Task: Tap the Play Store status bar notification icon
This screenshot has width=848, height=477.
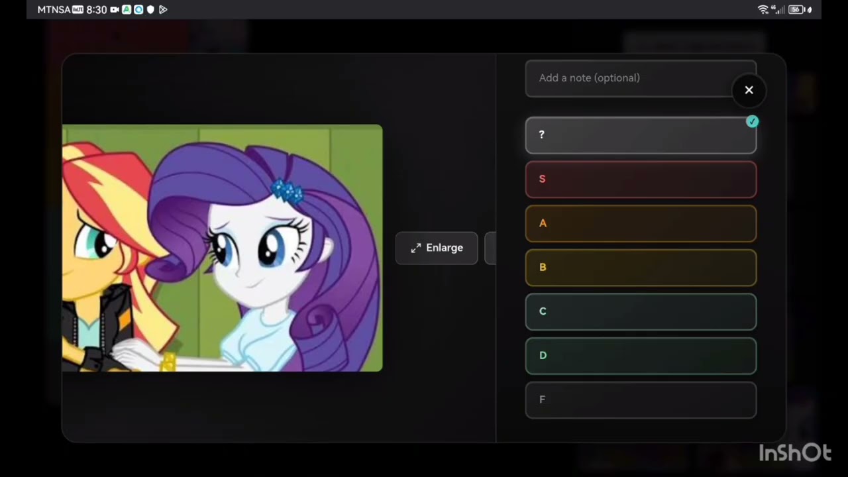Action: click(163, 10)
